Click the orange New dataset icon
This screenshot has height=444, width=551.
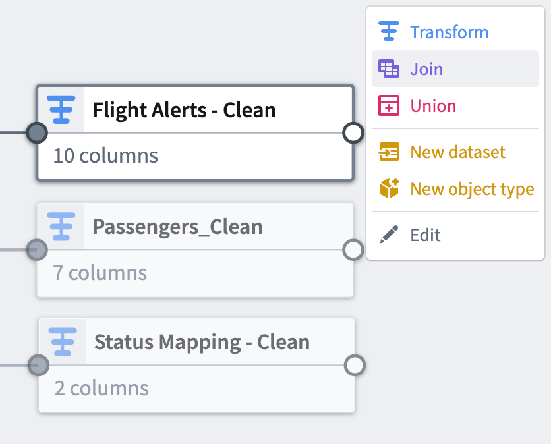(x=389, y=152)
